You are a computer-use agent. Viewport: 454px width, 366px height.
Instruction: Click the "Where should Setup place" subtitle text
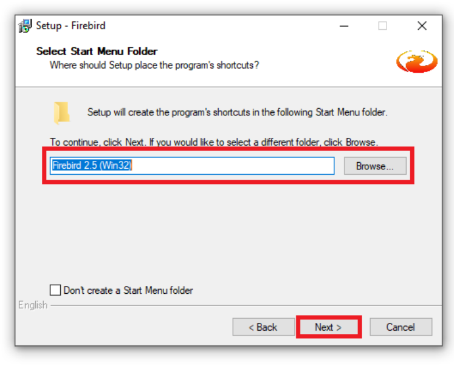[154, 65]
